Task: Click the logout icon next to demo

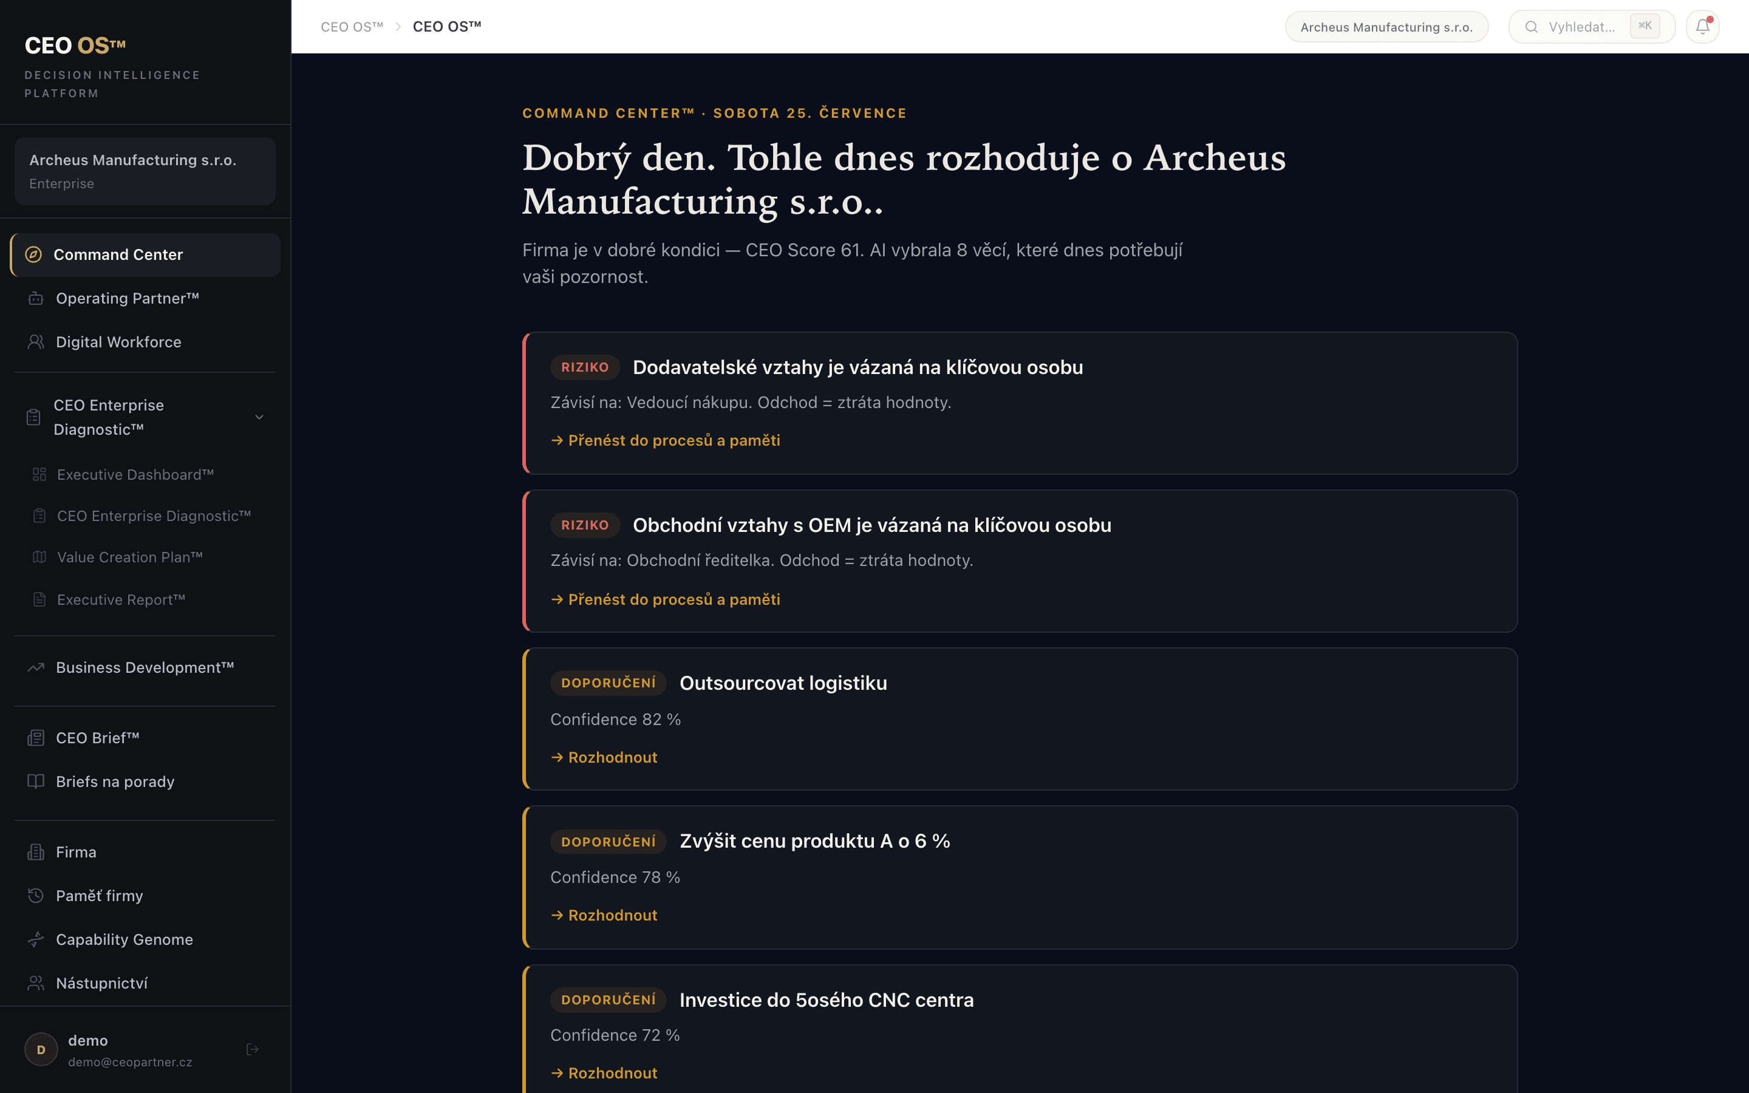Action: 252,1049
